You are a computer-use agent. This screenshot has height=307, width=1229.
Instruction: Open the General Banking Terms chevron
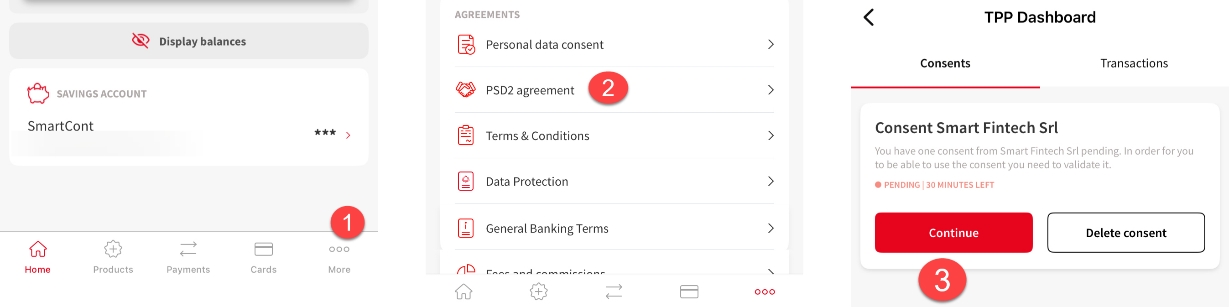coord(771,229)
